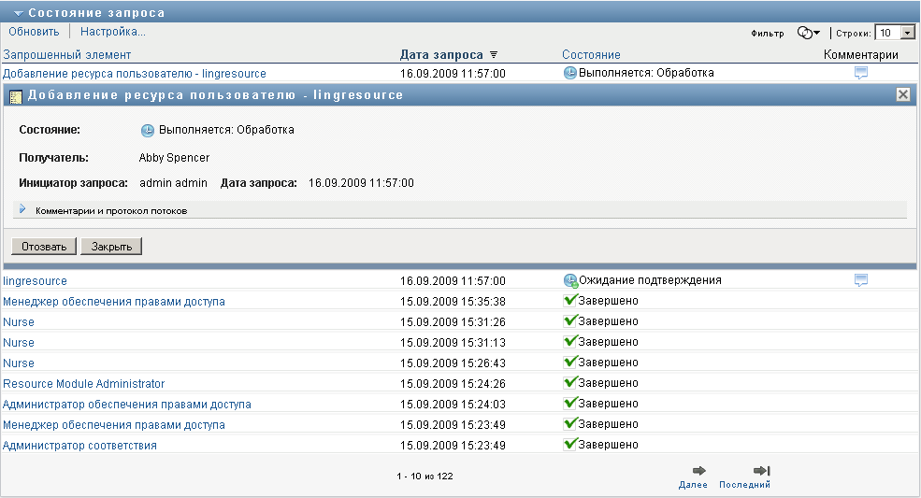
Task: Open Администратор обеспечения правами доступа link
Action: coord(127,404)
